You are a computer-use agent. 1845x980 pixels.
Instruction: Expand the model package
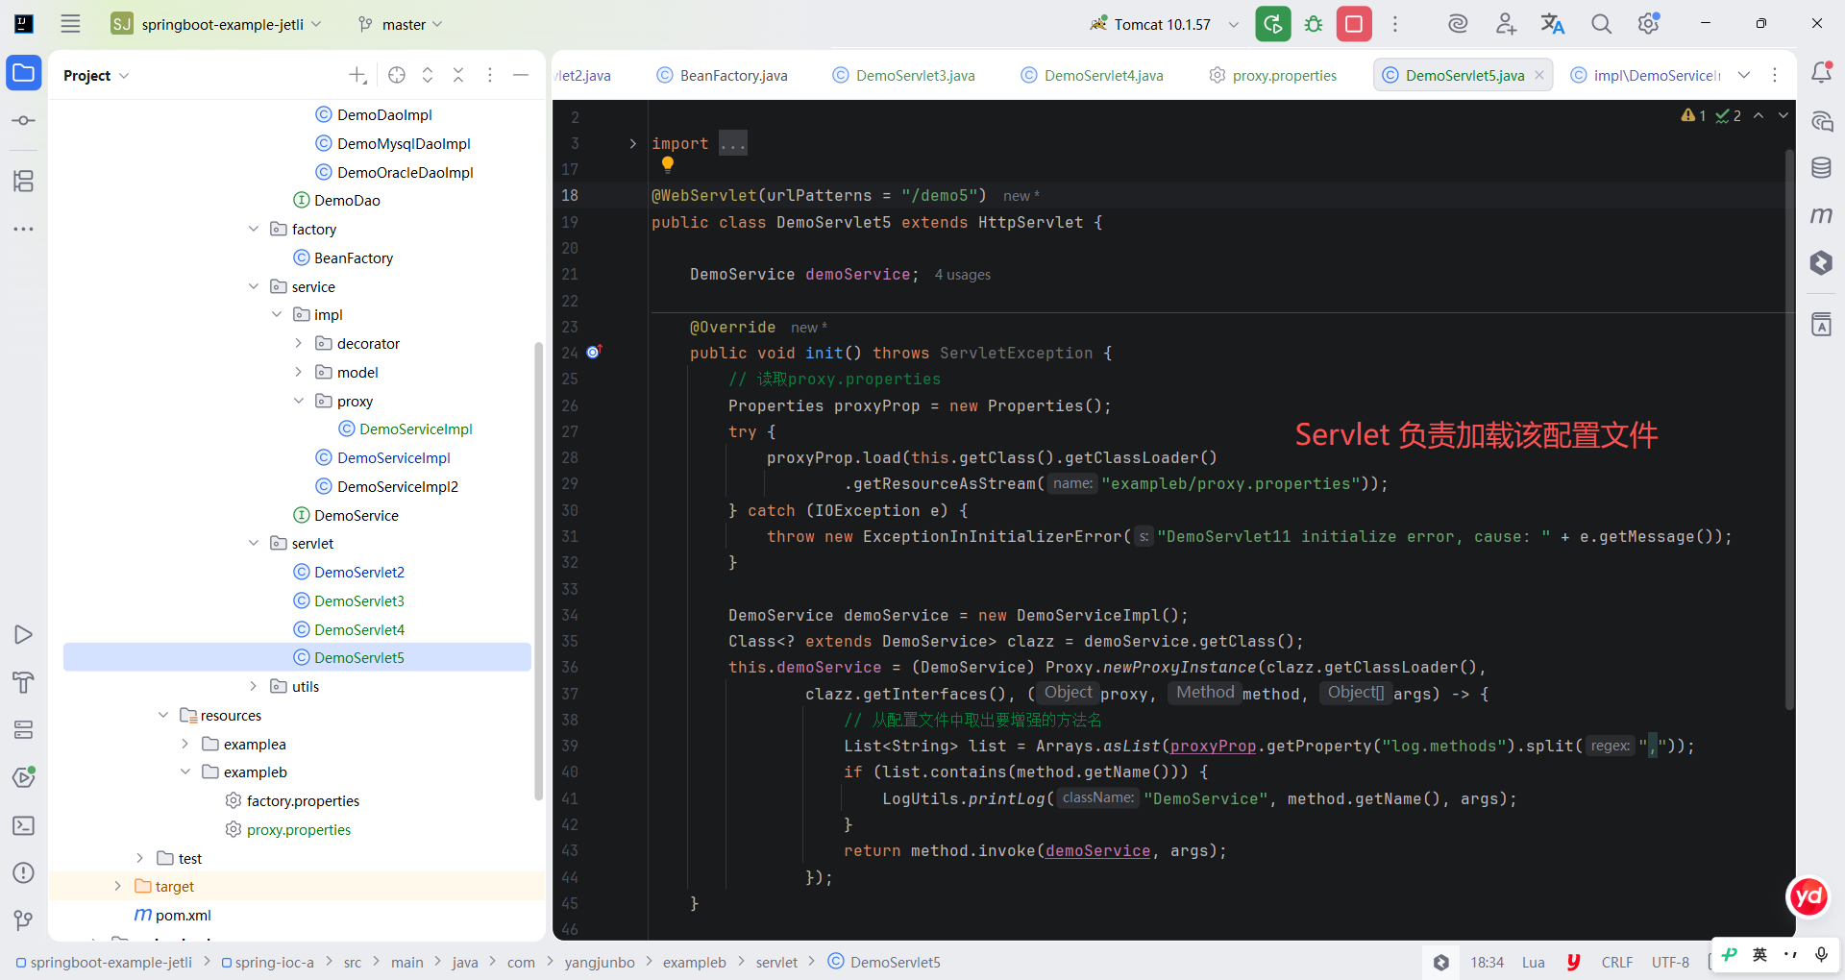point(299,372)
